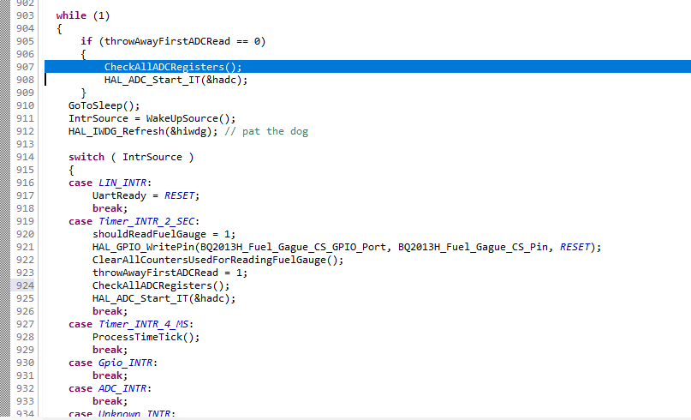Click shouldReadFuelGauge = 1 on line 920
691x420 pixels.
point(164,234)
